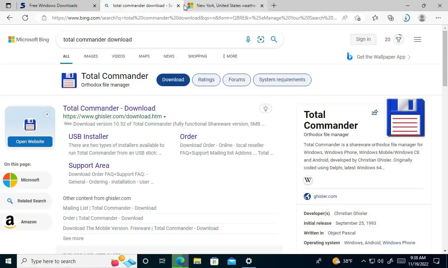Open the USB Installer sublink
Image resolution: width=448 pixels, height=268 pixels.
[x=89, y=136]
